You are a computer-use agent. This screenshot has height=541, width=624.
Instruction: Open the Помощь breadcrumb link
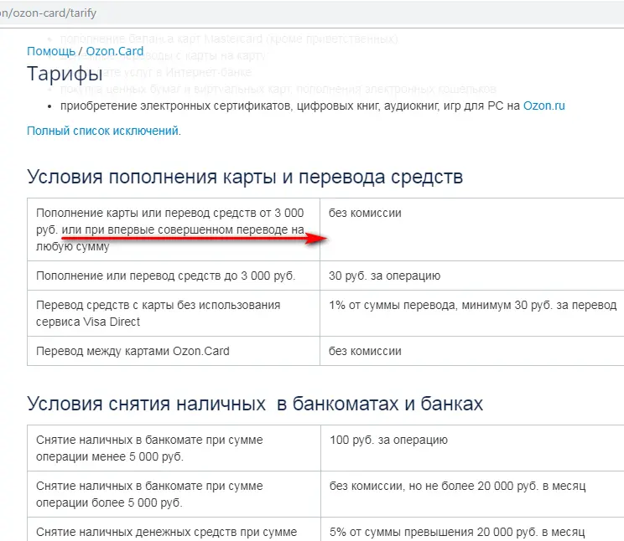point(51,51)
